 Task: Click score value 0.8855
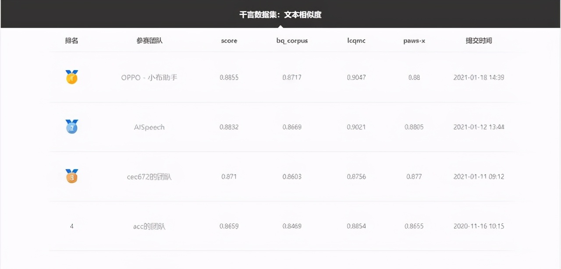(x=229, y=78)
